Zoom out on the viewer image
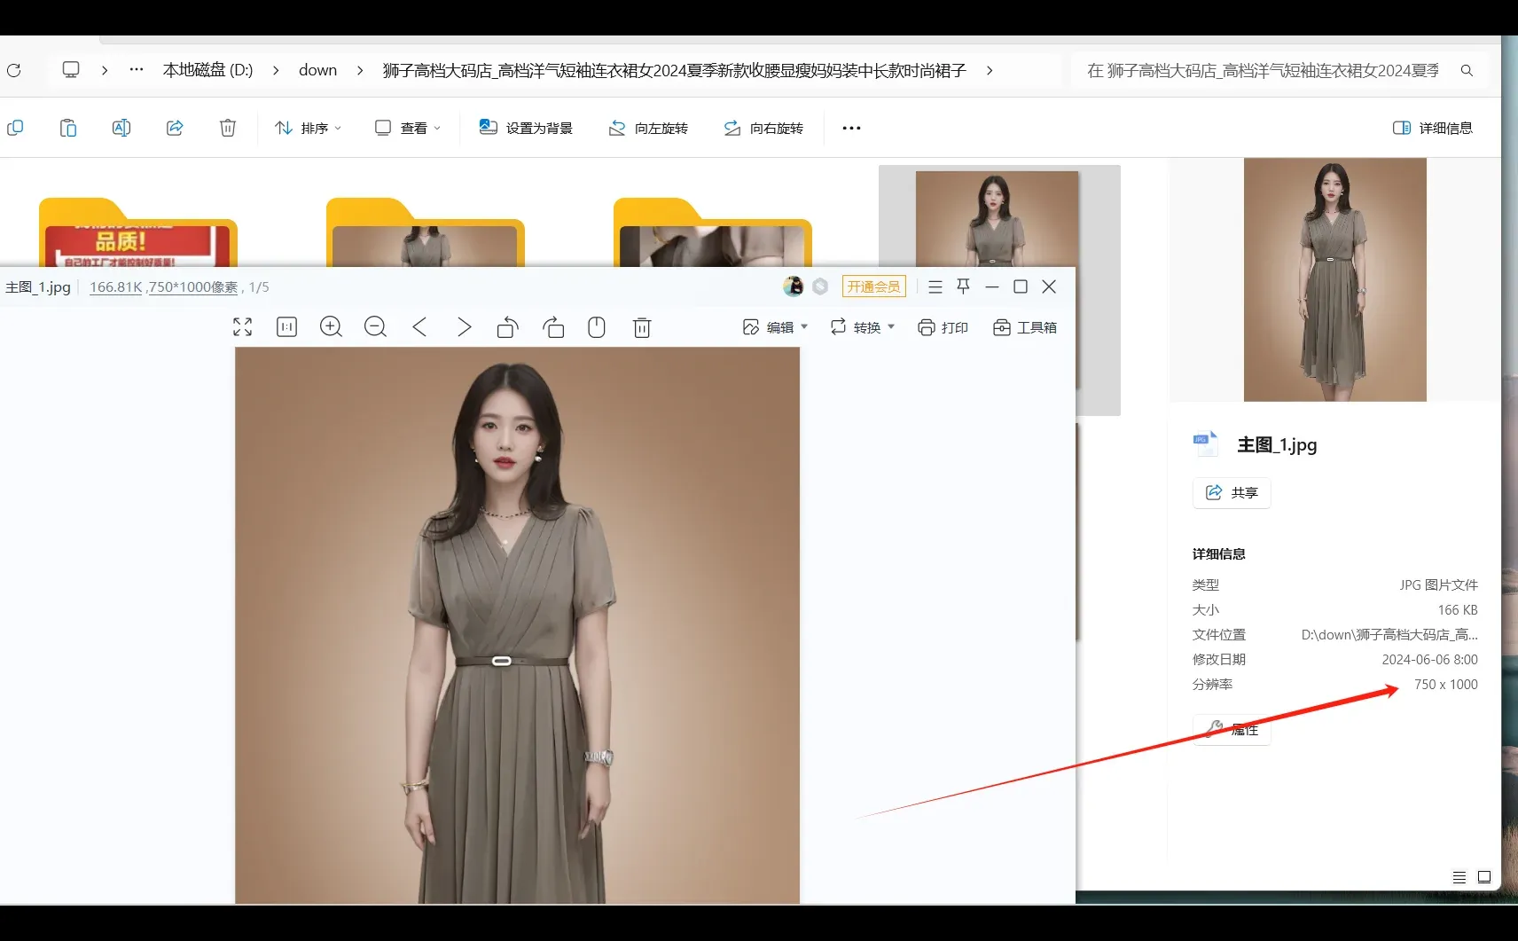This screenshot has width=1518, height=941. [375, 327]
